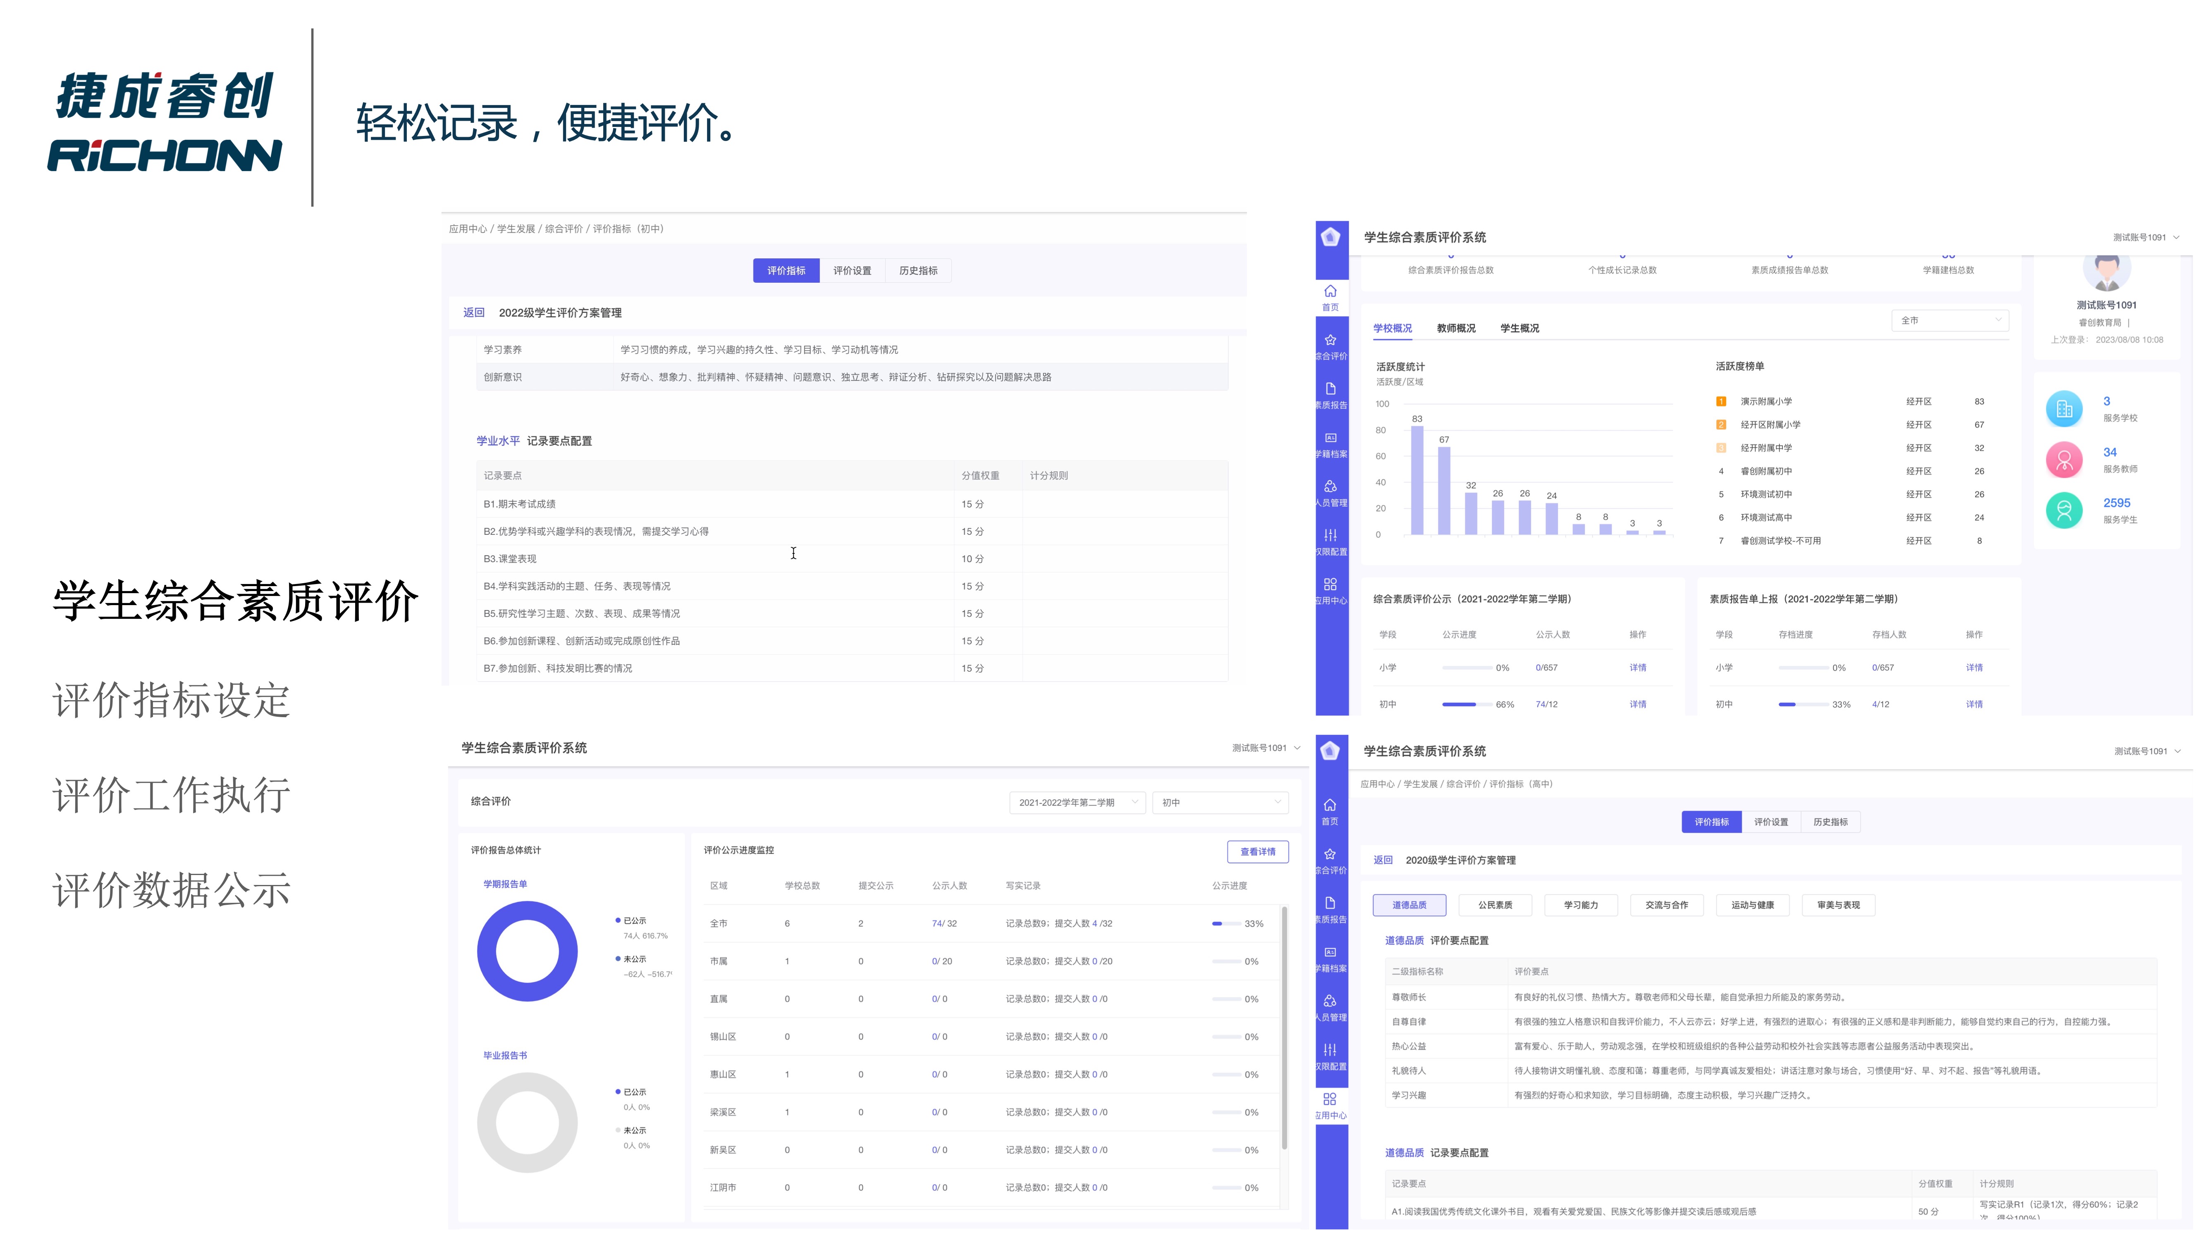The width and height of the screenshot is (2205, 1240).
Task: Click pentagon logo atop dashboard screenshot sidebar
Action: [x=1330, y=237]
